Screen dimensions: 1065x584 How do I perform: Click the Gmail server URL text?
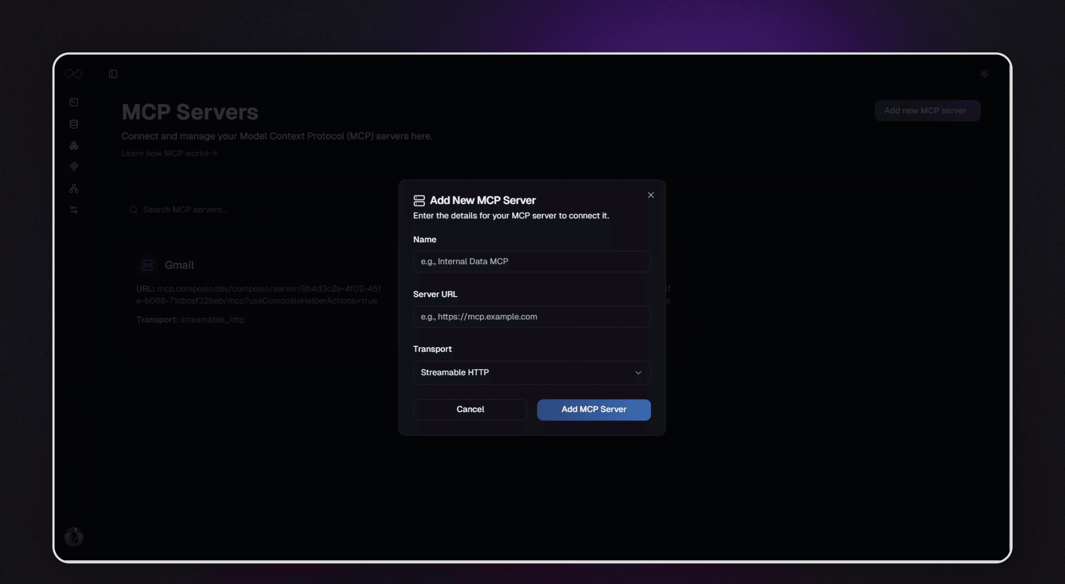[x=258, y=294]
